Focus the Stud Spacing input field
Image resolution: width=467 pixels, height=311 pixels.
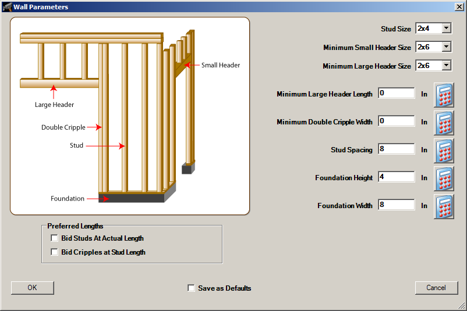pos(396,149)
